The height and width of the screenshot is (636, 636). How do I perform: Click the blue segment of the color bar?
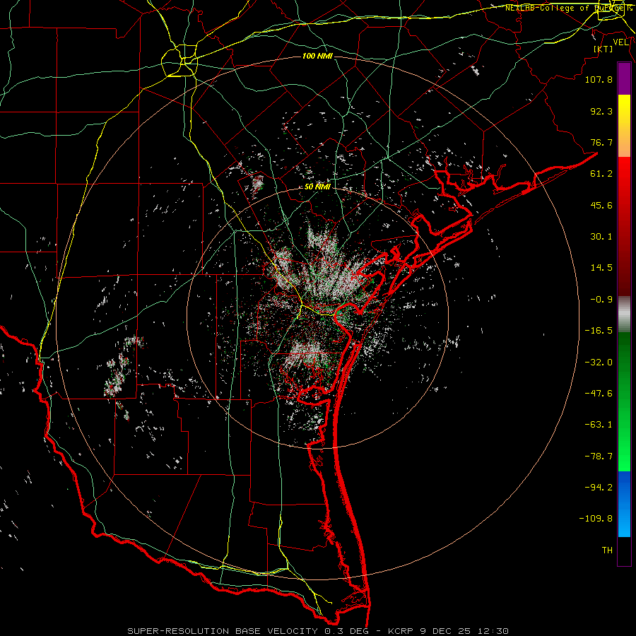(x=624, y=504)
